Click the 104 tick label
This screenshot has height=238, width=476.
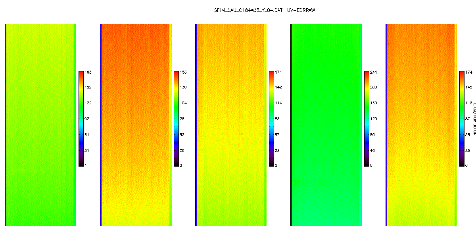pyautogui.click(x=184, y=103)
